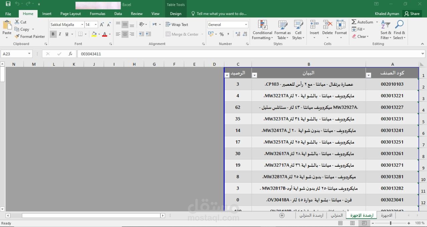Click Merge & Center
This screenshot has height=227, width=427.
182,34
